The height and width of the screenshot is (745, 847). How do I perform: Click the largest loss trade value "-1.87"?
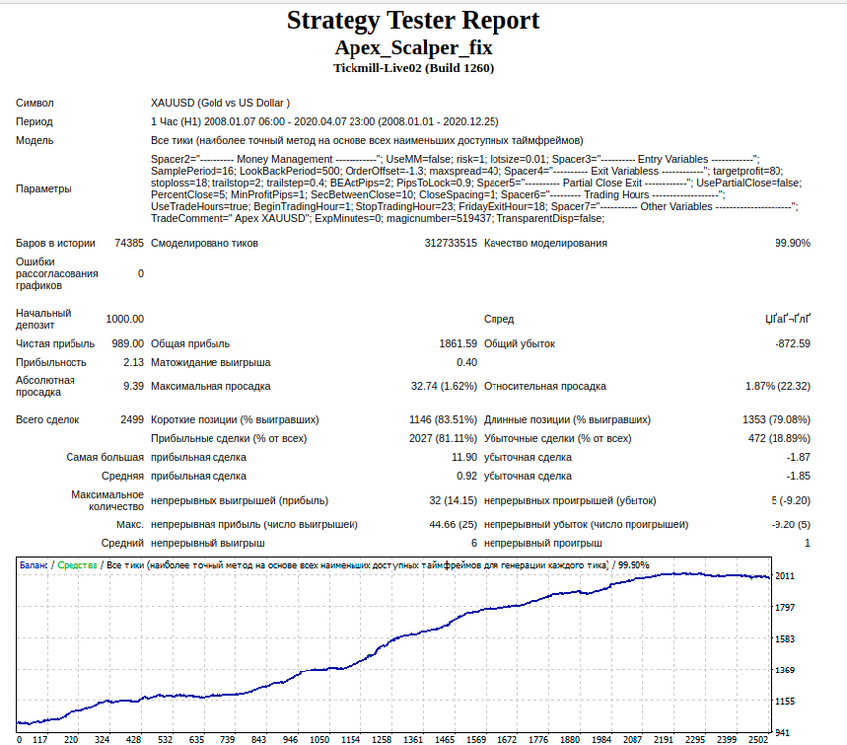[799, 458]
